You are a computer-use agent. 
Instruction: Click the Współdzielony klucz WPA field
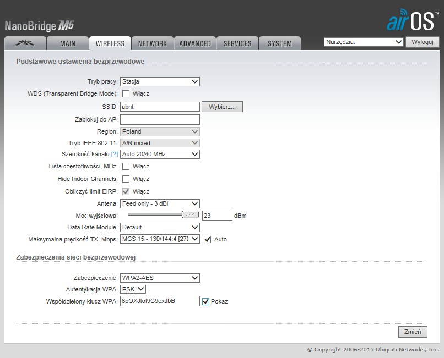[x=160, y=301]
